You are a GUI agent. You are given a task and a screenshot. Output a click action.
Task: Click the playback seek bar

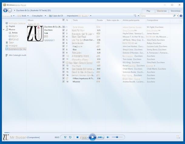(92, 133)
